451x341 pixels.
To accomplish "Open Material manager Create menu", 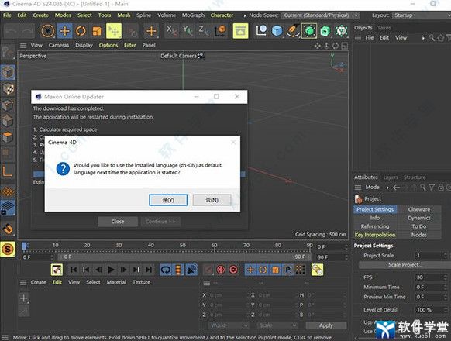I will coord(38,282).
